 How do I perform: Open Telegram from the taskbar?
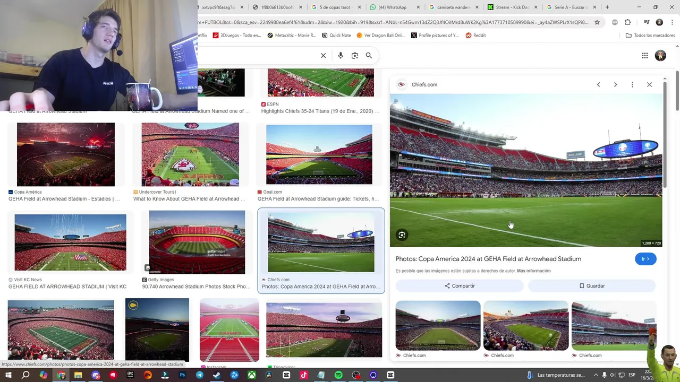(x=200, y=375)
